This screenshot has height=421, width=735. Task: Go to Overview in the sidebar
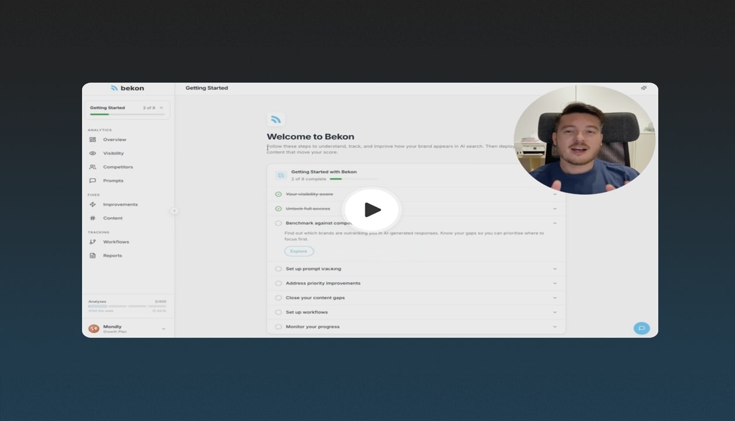(x=115, y=140)
